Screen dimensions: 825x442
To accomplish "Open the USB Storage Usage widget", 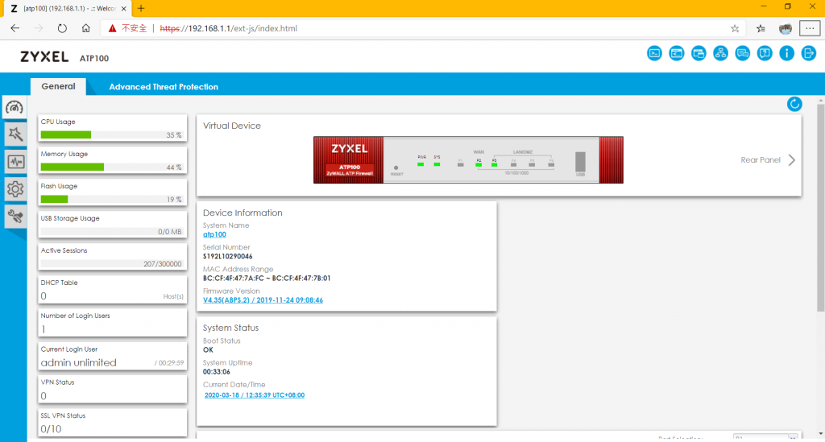I will (112, 225).
